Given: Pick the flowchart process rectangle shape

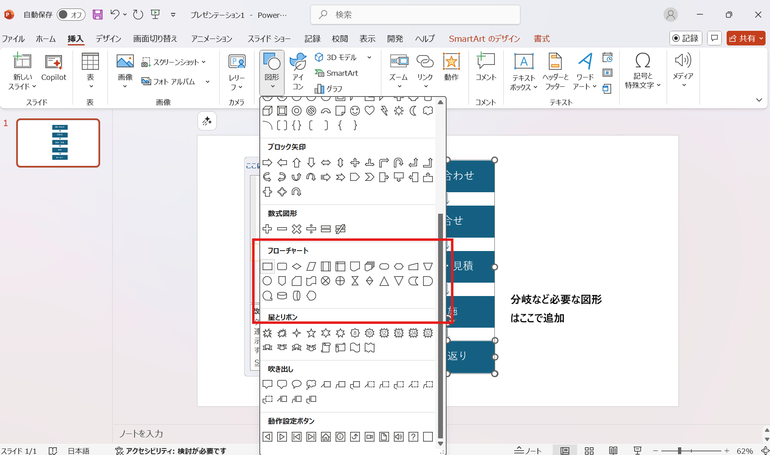Looking at the screenshot, I should tap(267, 266).
